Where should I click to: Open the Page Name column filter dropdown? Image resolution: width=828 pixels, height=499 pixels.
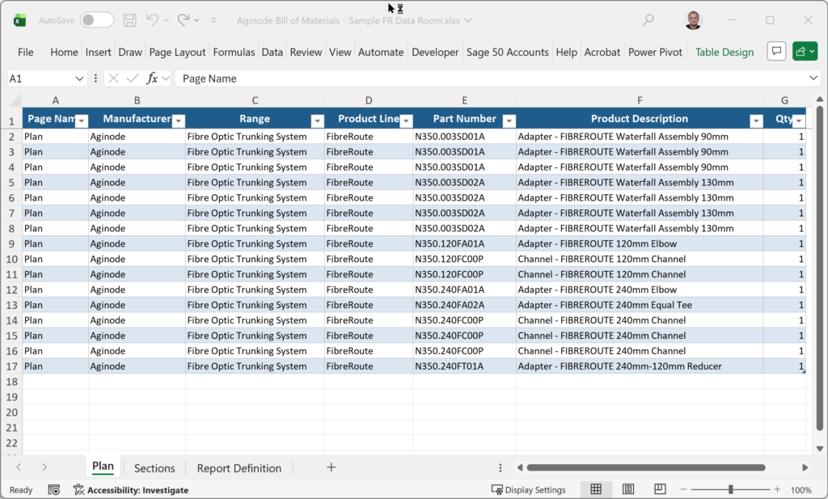(82, 121)
